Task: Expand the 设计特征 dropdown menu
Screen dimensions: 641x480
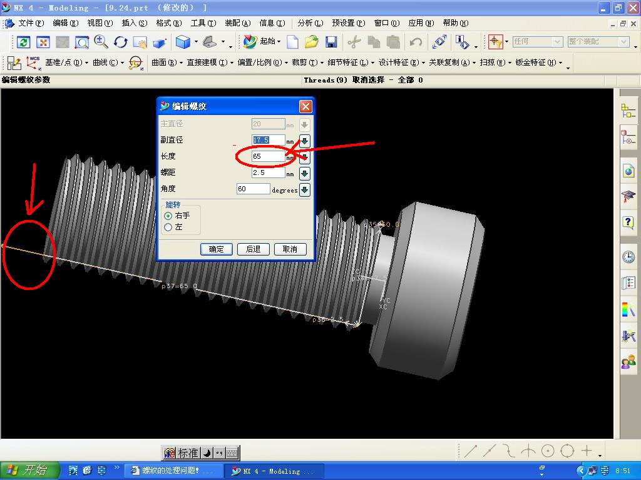Action: click(x=401, y=62)
